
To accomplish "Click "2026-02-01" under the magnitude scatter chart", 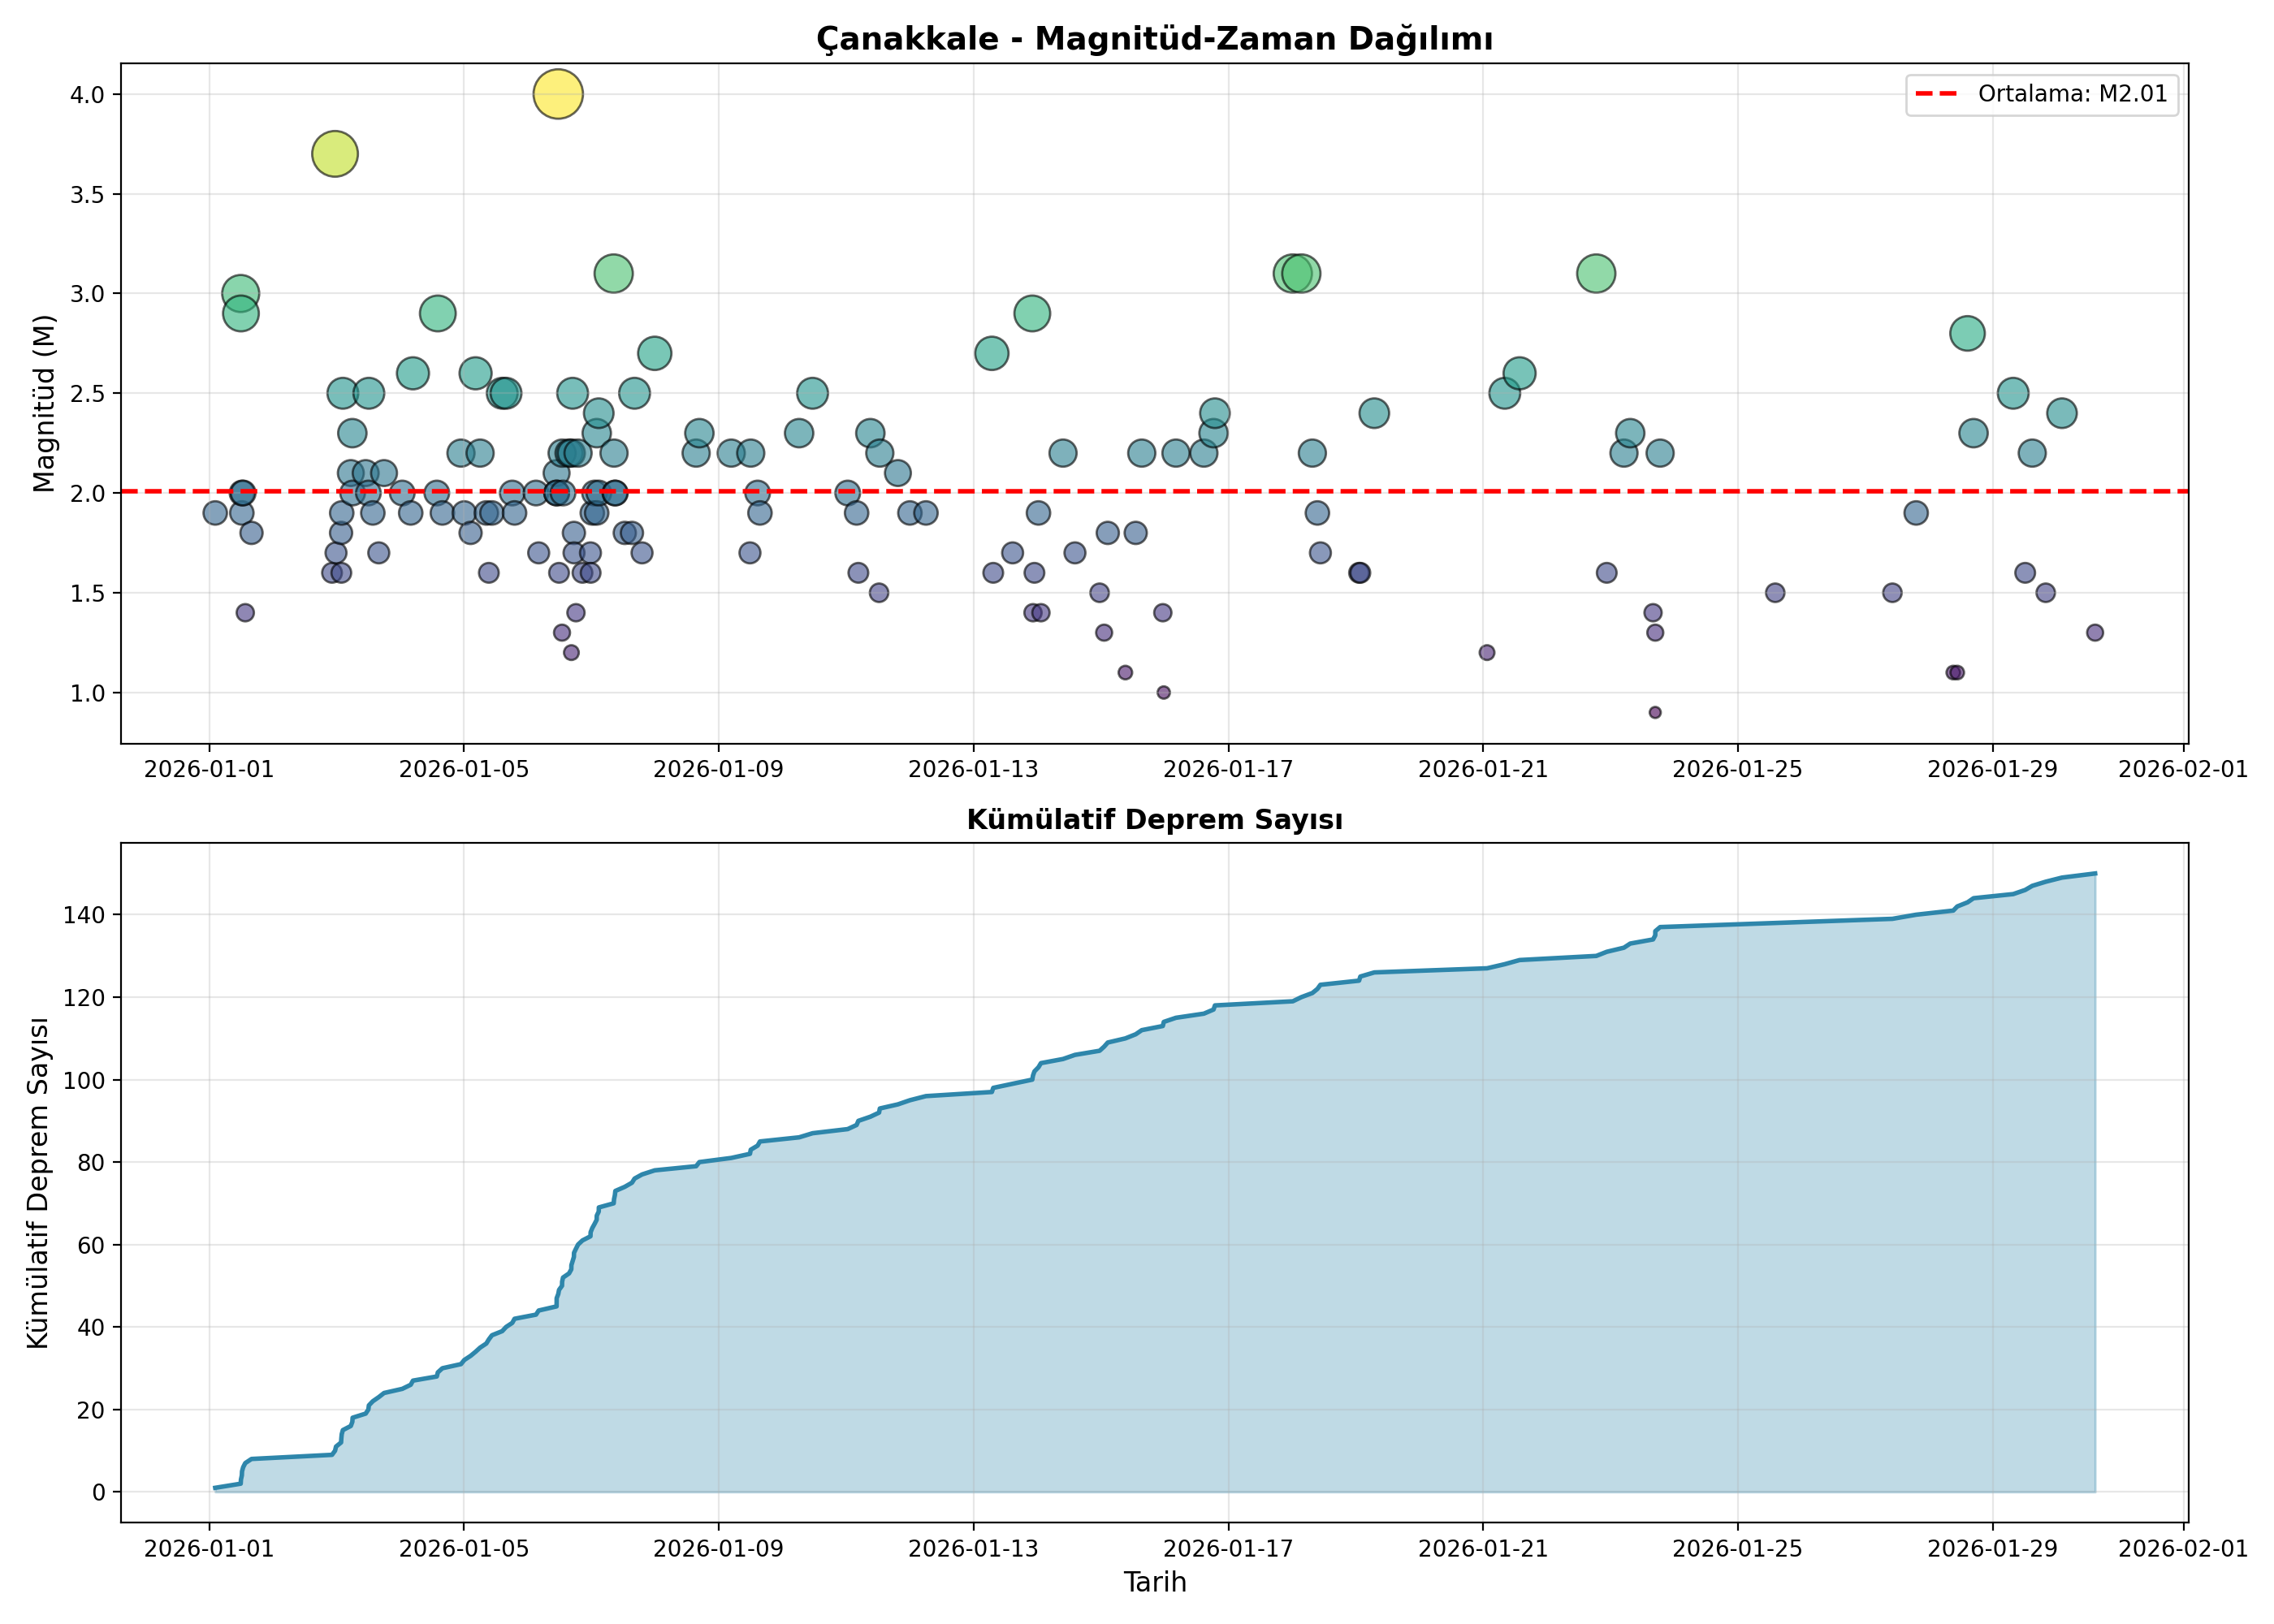I will pyautogui.click(x=2184, y=769).
